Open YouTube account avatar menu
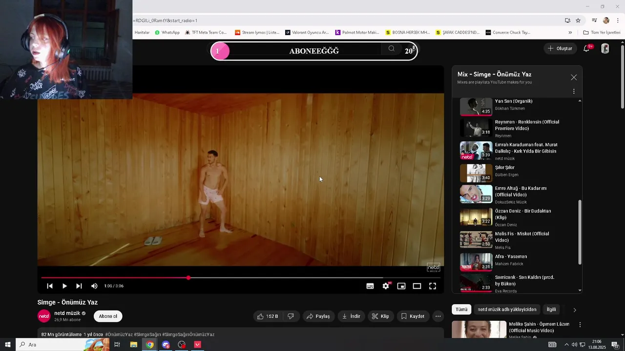This screenshot has width=625, height=351. point(605,48)
